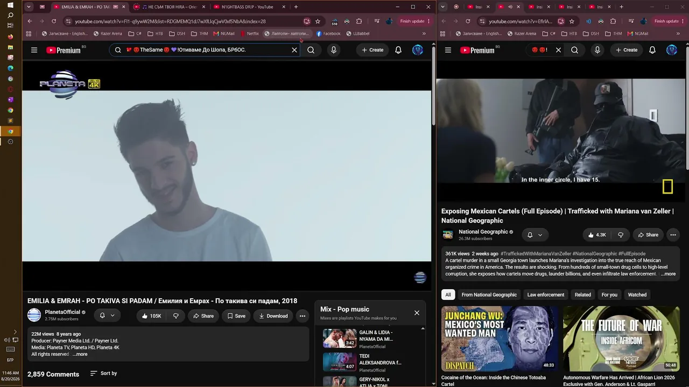Go back in left browser window
Image resolution: width=689 pixels, height=387 pixels.
click(x=30, y=21)
